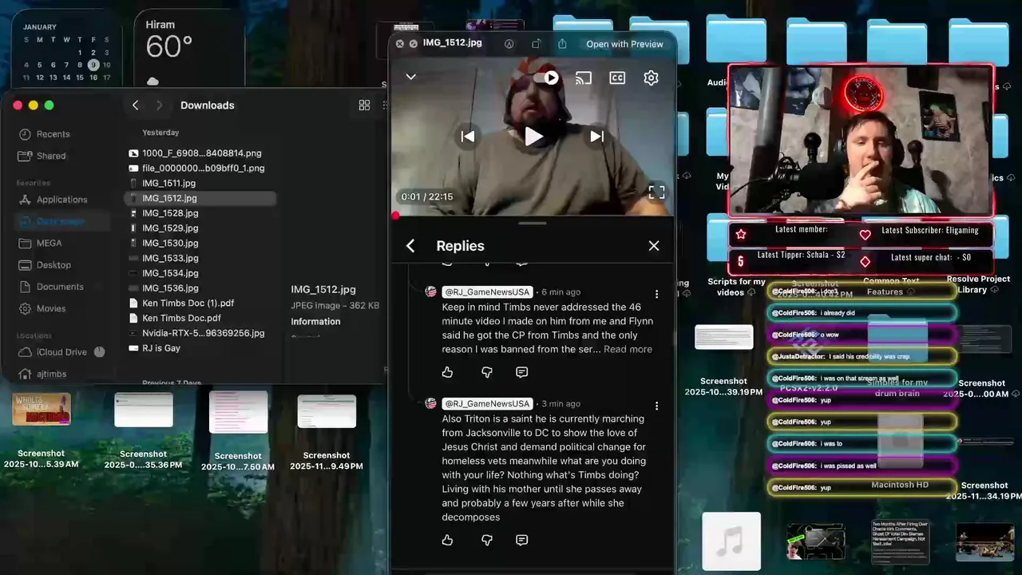
Task: Select file file_0000000...b09bff0_1.png
Action: coord(201,169)
